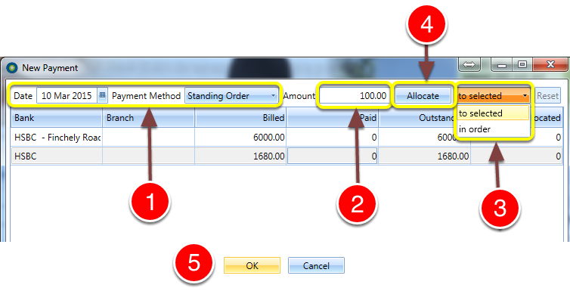Click the New Payment window app icon

click(13, 68)
